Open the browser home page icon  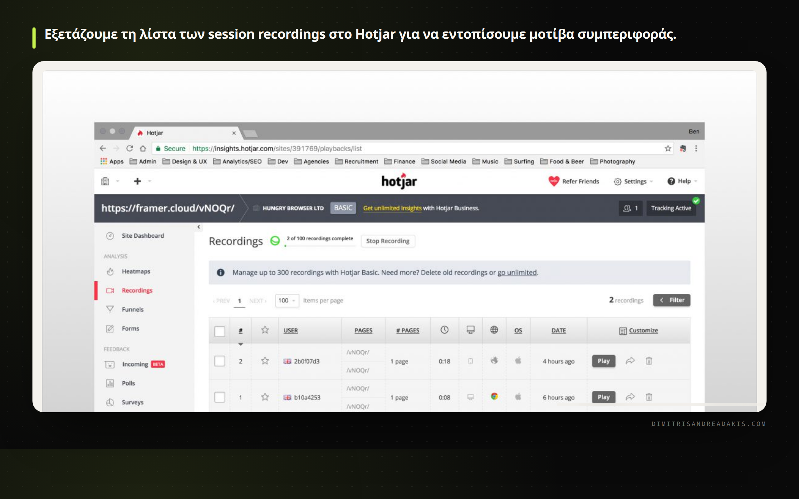coord(143,148)
